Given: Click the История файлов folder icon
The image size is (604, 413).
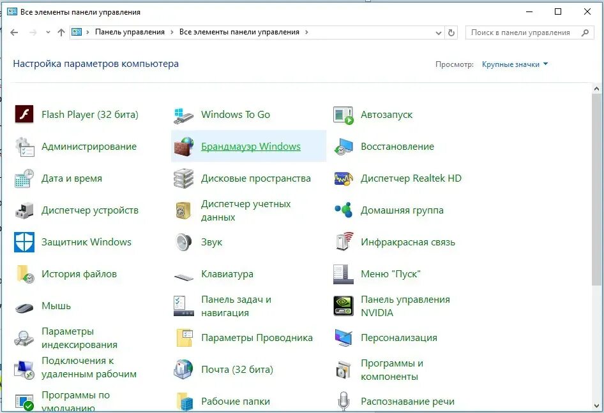Looking at the screenshot, I should 25,274.
